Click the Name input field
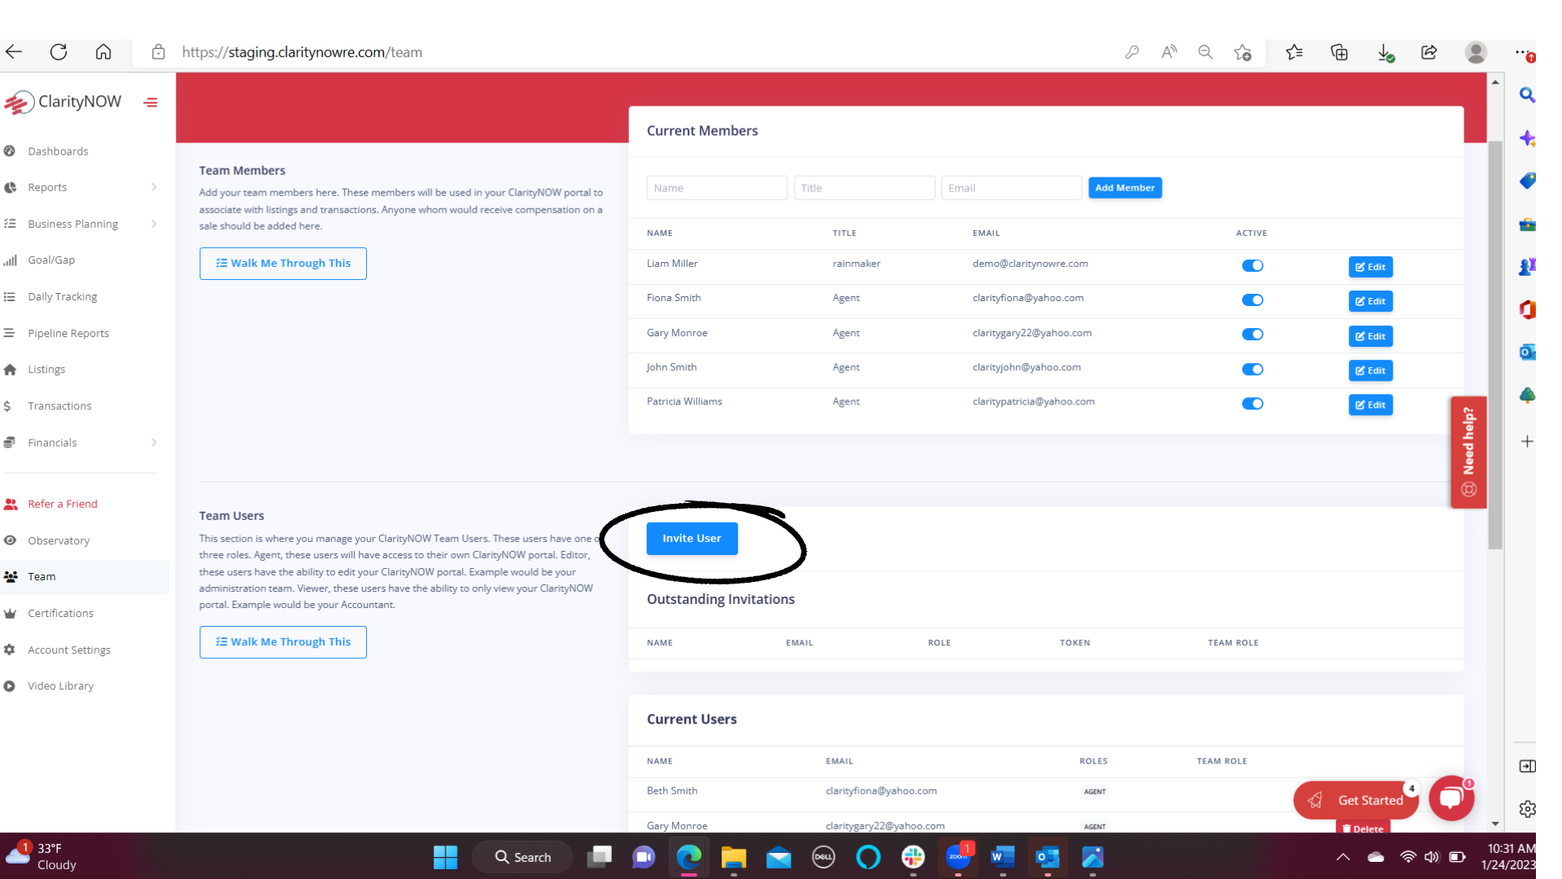 pyautogui.click(x=717, y=186)
